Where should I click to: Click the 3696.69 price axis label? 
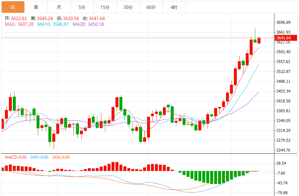pyautogui.click(x=283, y=22)
